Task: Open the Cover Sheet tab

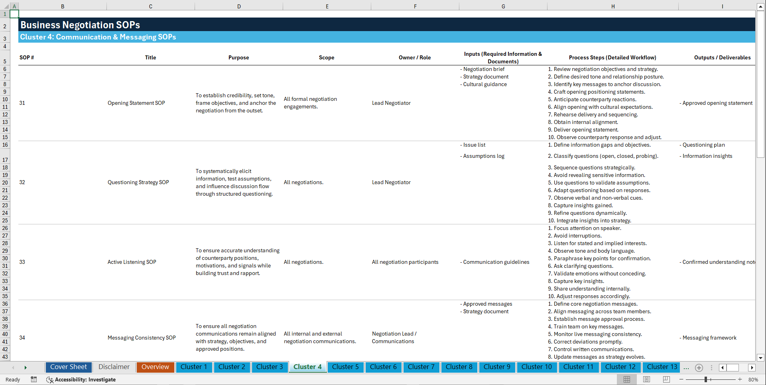Action: pos(68,367)
